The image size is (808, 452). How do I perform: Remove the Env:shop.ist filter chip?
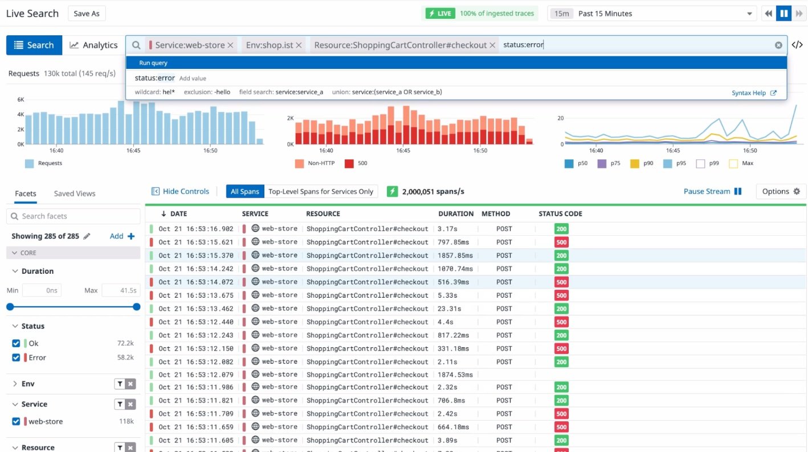point(299,45)
